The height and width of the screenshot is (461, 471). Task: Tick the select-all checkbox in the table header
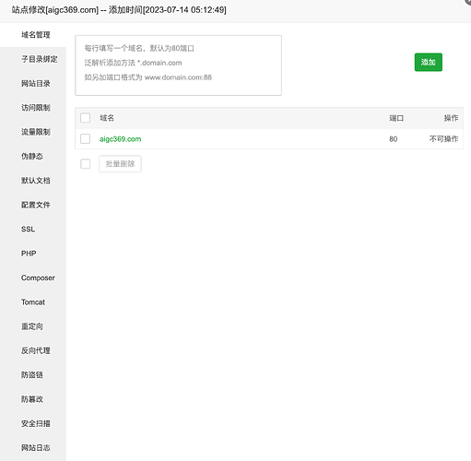click(85, 118)
